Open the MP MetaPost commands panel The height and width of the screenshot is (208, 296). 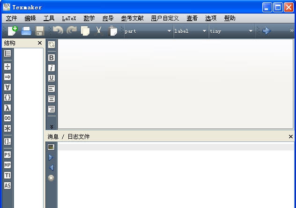tap(7, 165)
